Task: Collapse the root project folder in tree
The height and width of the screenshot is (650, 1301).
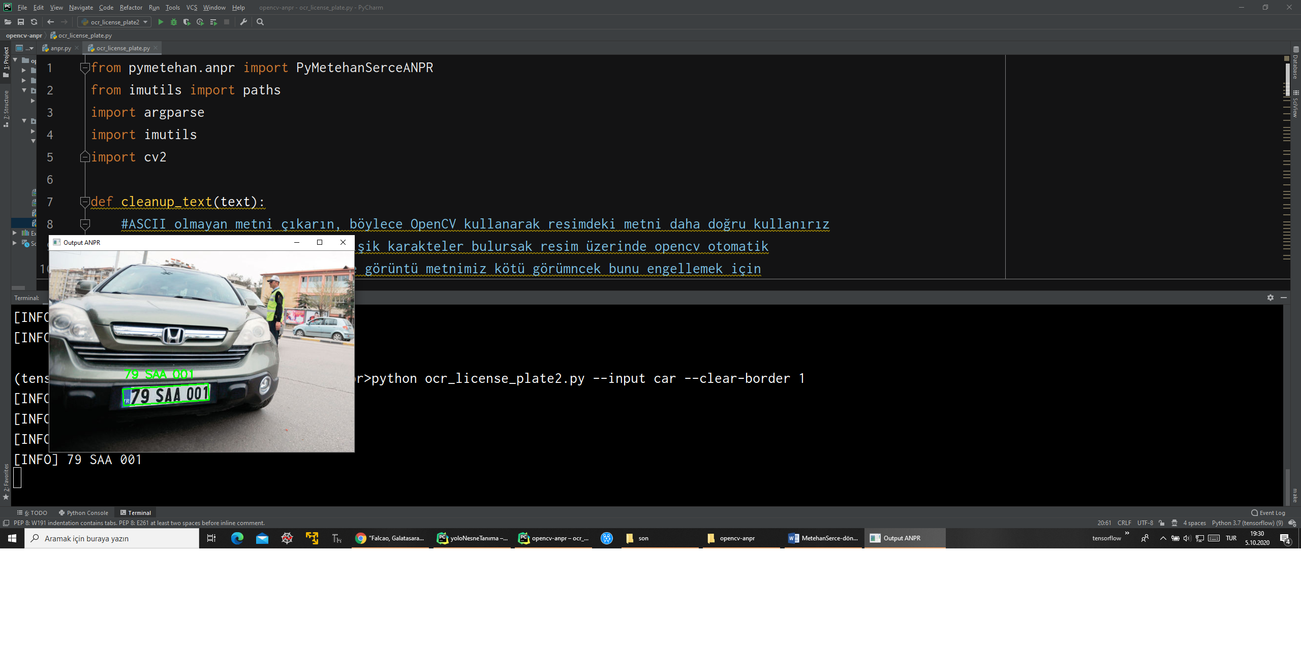Action: (x=15, y=60)
